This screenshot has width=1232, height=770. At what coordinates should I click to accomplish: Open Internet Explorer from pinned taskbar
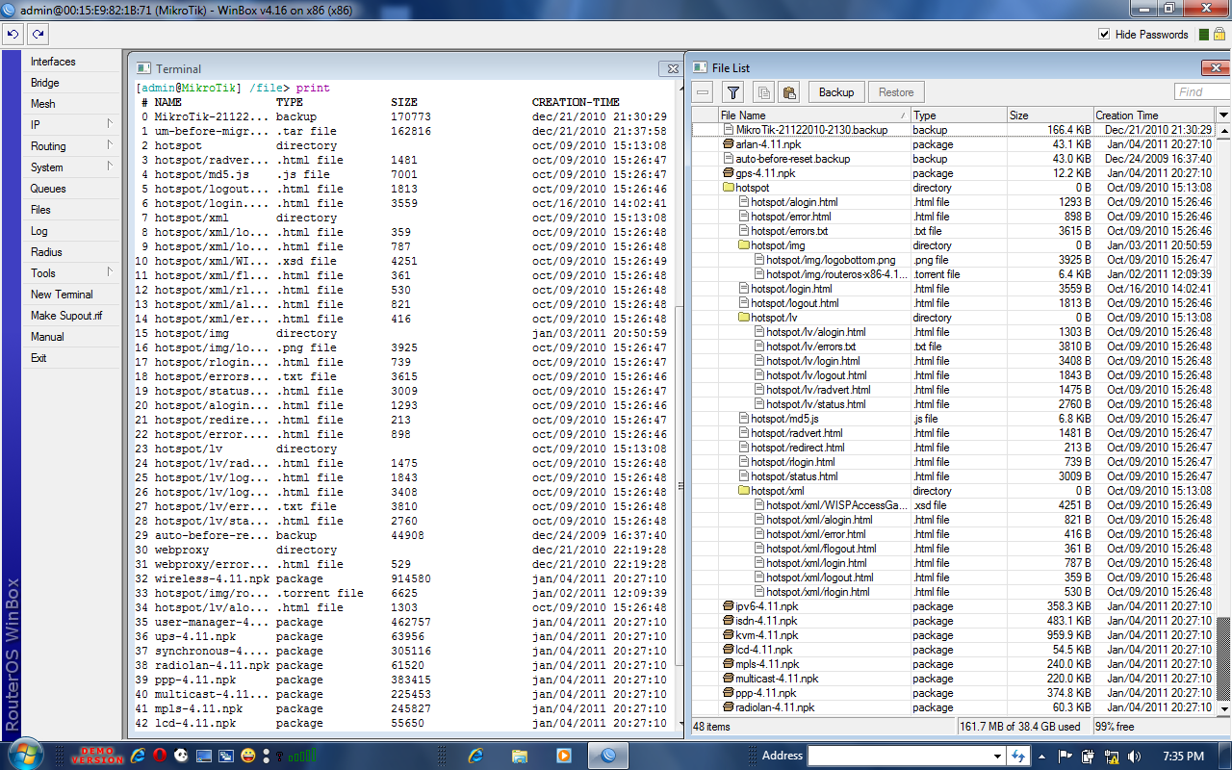475,756
